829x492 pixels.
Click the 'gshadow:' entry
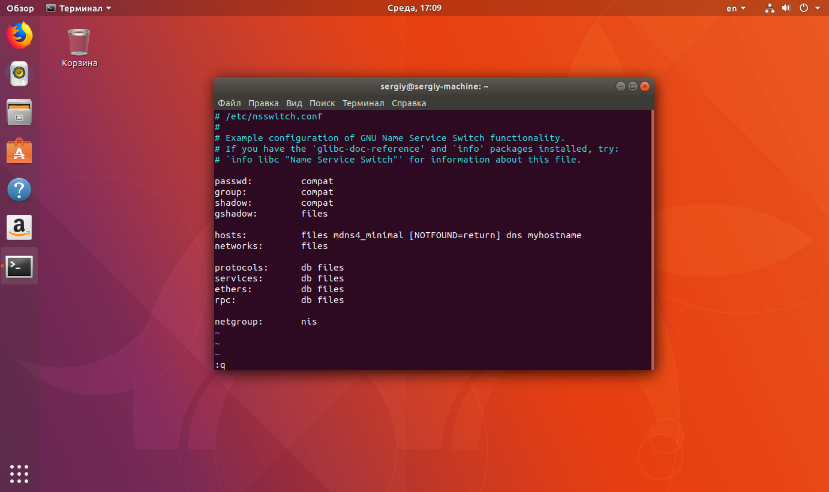point(236,214)
